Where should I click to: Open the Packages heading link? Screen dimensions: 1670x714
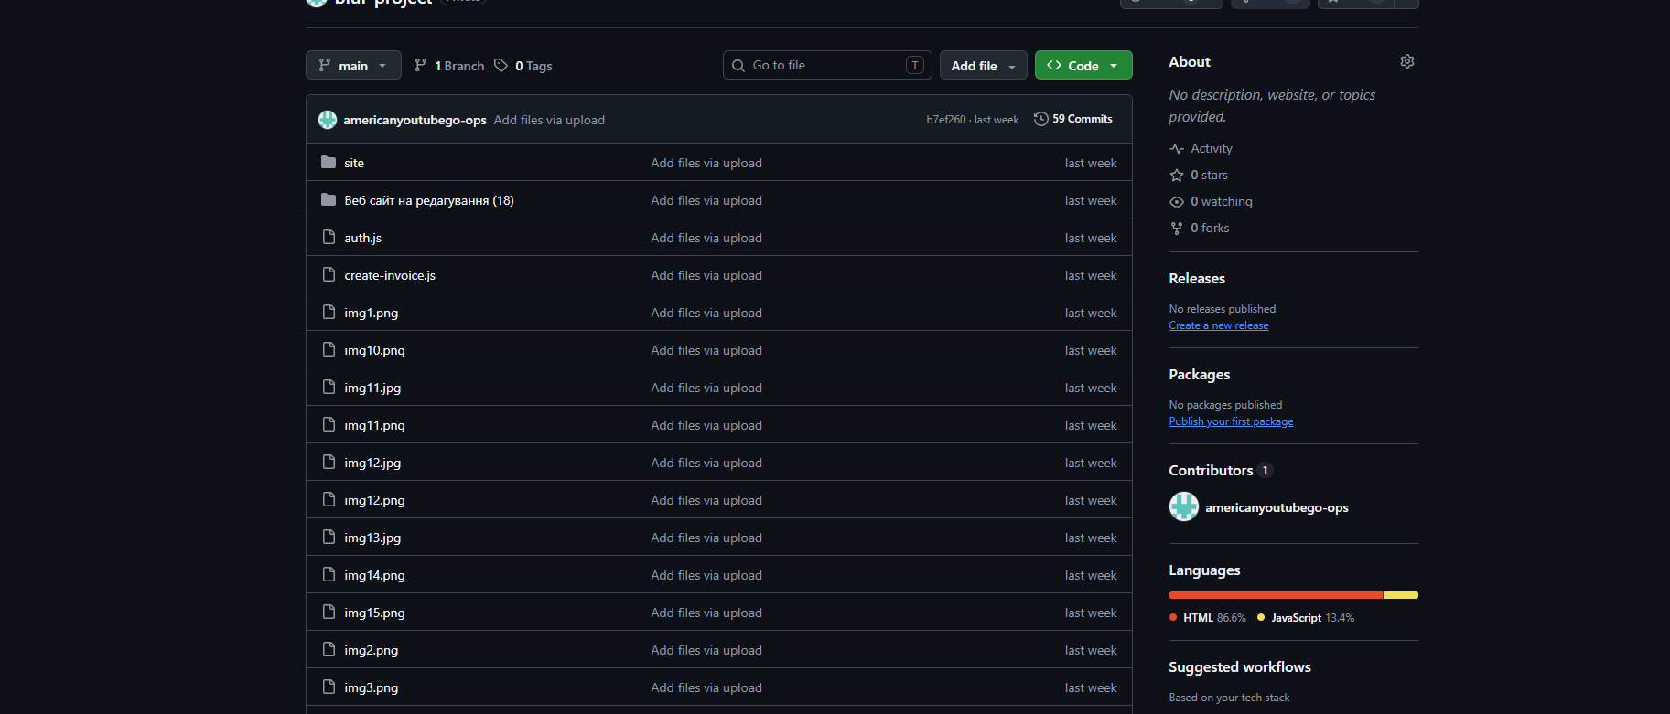click(1200, 374)
